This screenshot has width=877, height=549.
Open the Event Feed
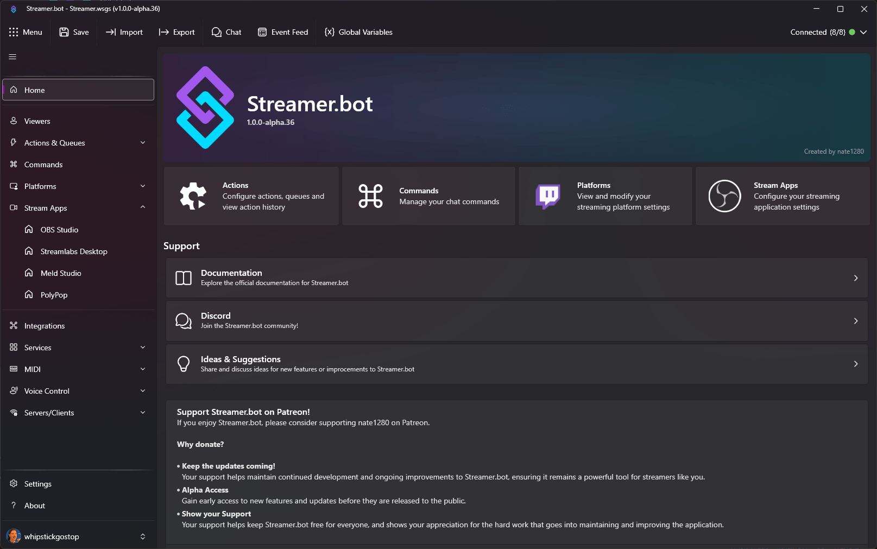(282, 32)
